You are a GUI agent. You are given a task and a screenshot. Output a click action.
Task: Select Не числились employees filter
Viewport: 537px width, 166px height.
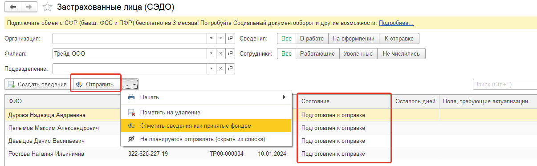(x=402, y=54)
